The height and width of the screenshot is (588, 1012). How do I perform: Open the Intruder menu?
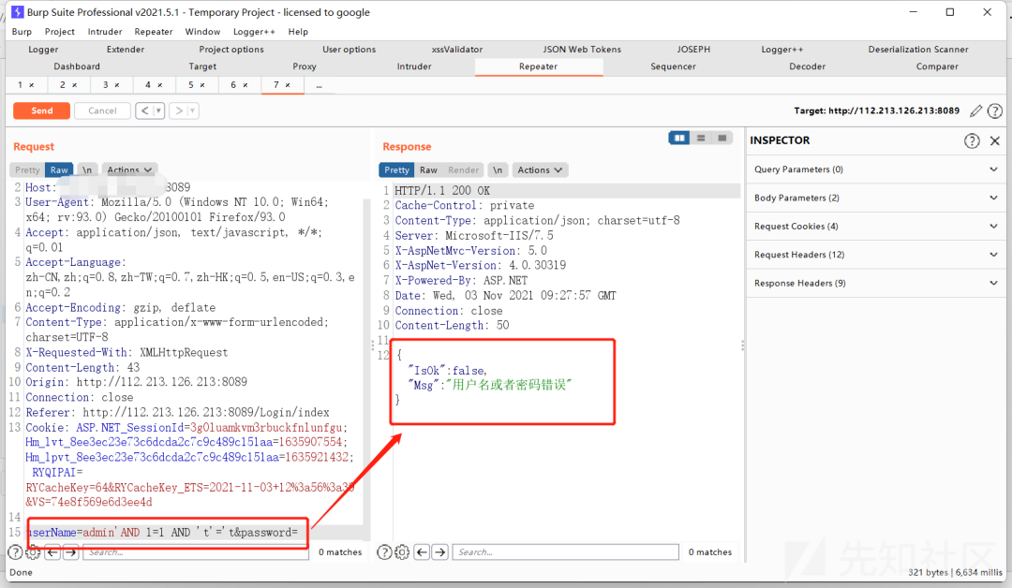[105, 32]
